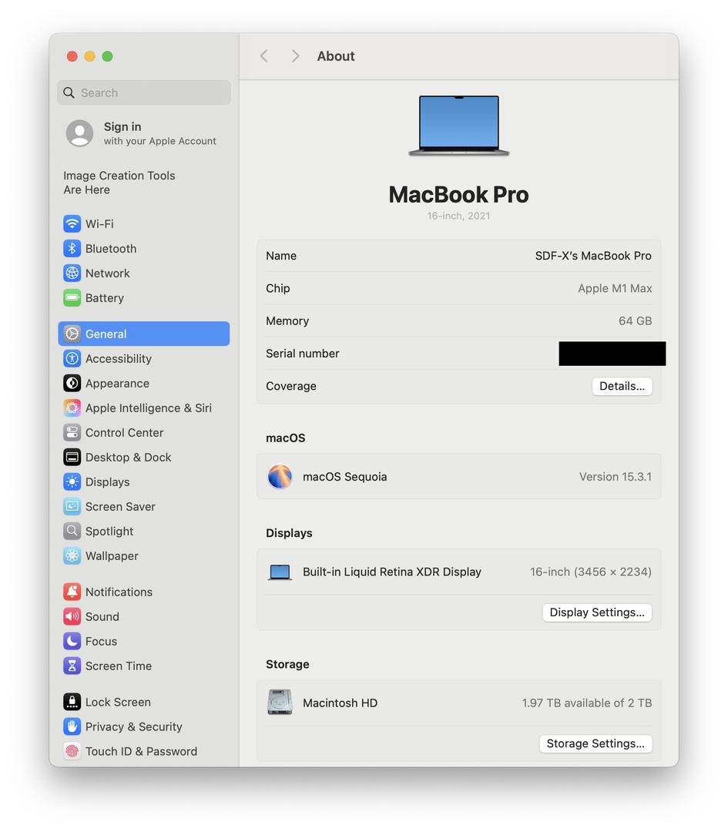Viewport: 728px width, 832px height.
Task: Close the System Settings window
Action: pyautogui.click(x=72, y=56)
